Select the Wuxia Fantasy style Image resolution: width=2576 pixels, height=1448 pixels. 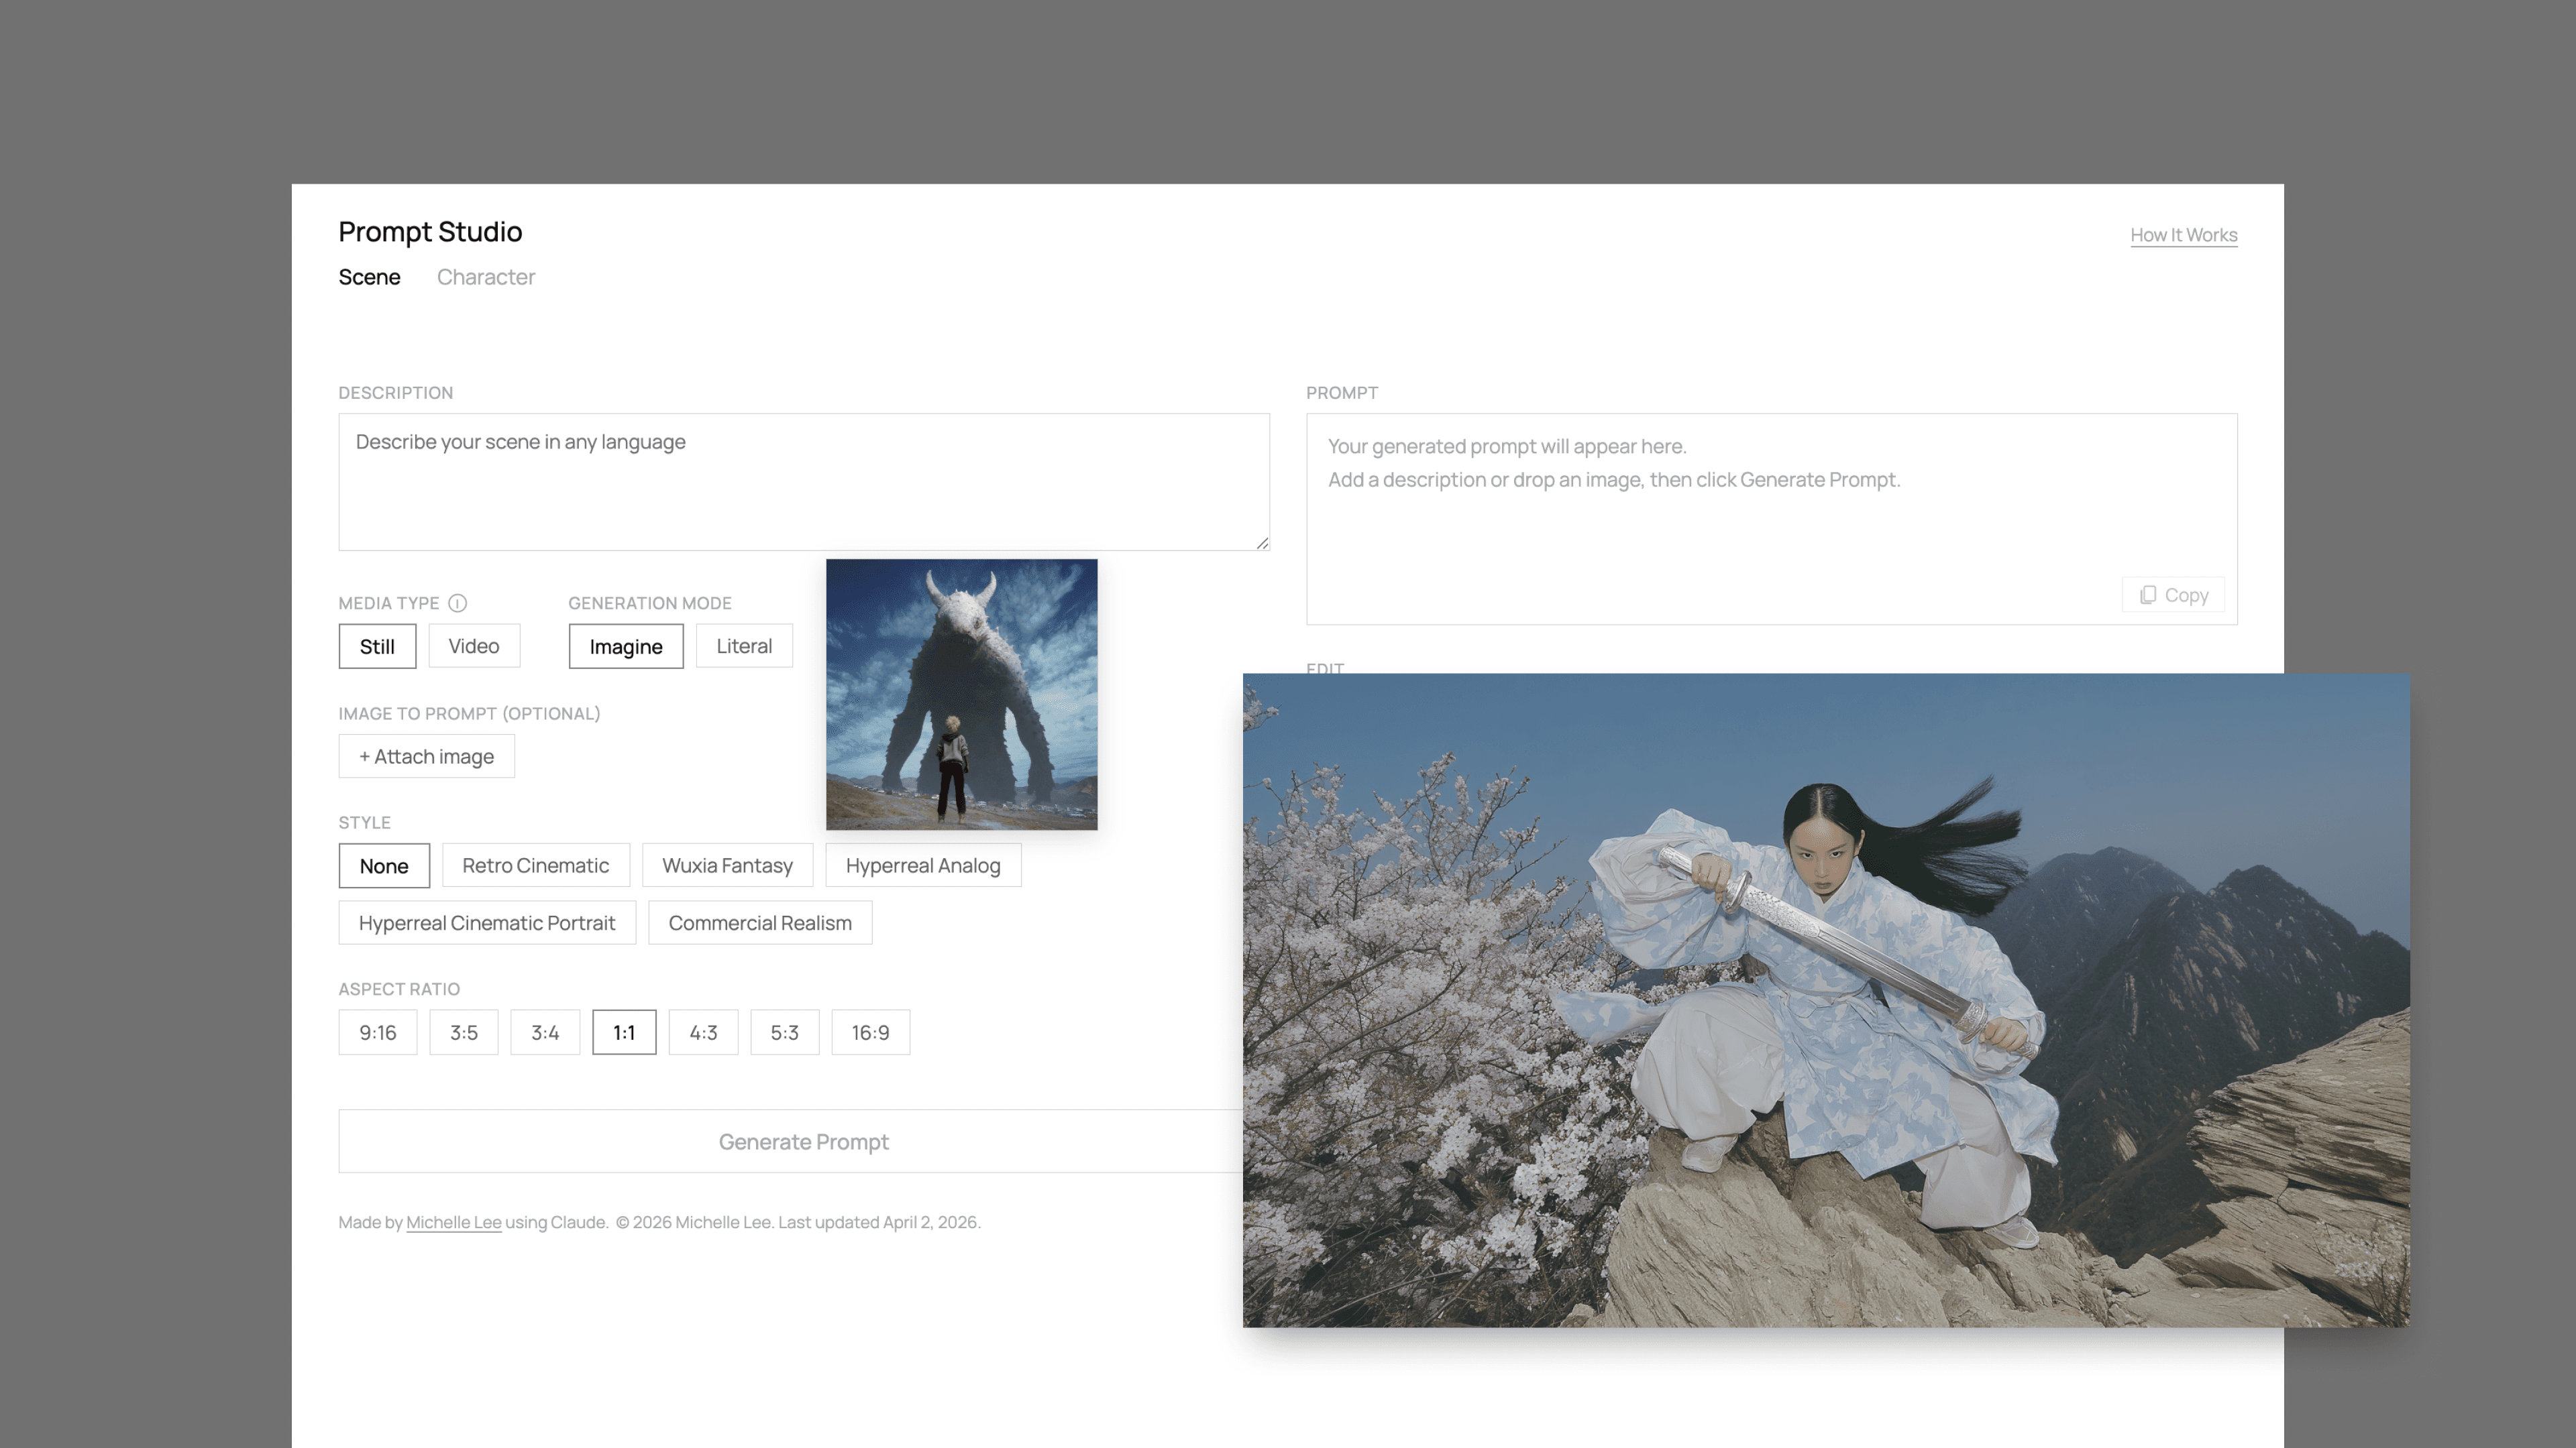[x=727, y=865]
